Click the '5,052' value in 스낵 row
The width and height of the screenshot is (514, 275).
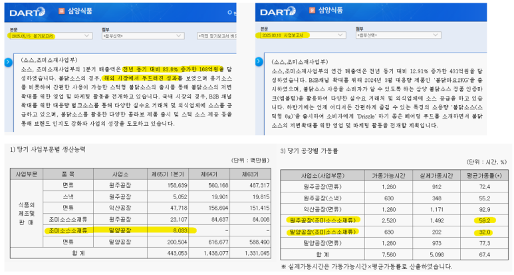click(x=180, y=197)
